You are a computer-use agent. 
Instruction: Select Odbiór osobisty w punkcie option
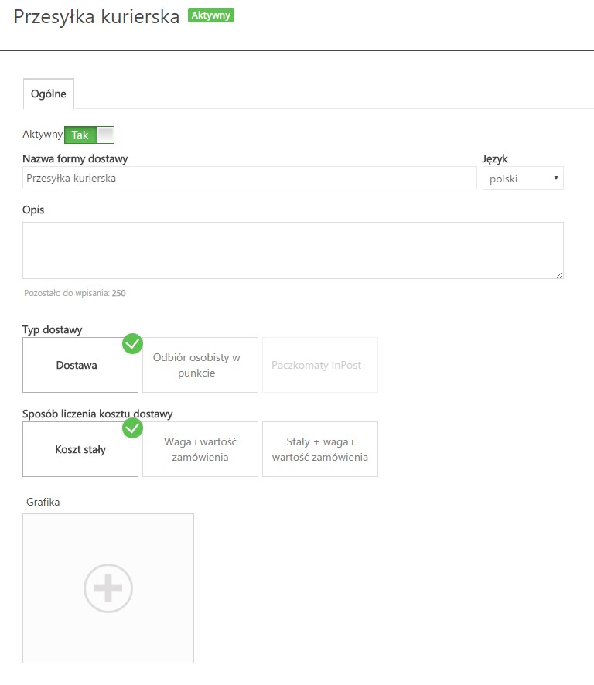tap(200, 365)
